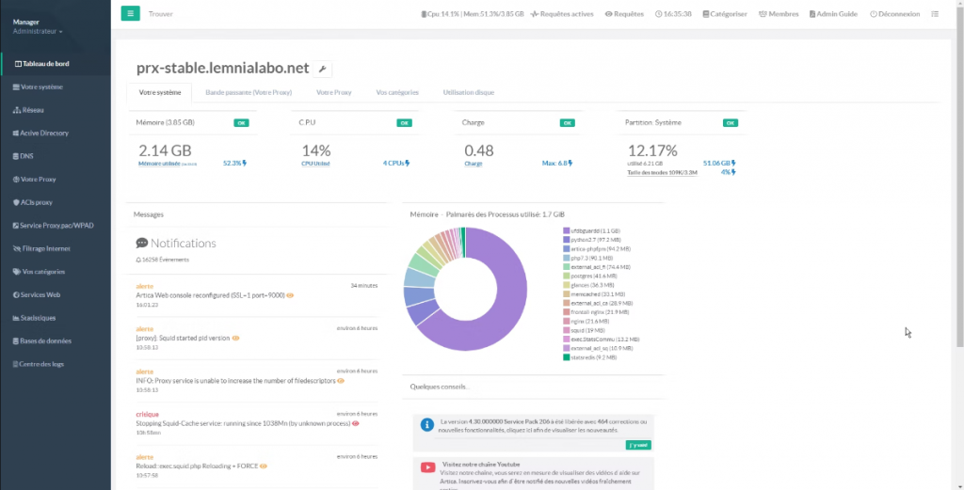Screen dimensions: 964x490
Task: Expand the Filtrage Internet sidebar section
Action: [x=44, y=248]
